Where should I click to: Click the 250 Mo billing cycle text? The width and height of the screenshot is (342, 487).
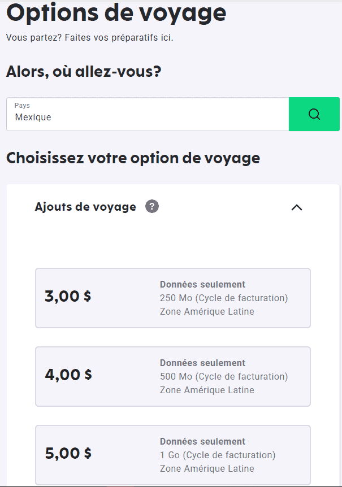point(224,298)
